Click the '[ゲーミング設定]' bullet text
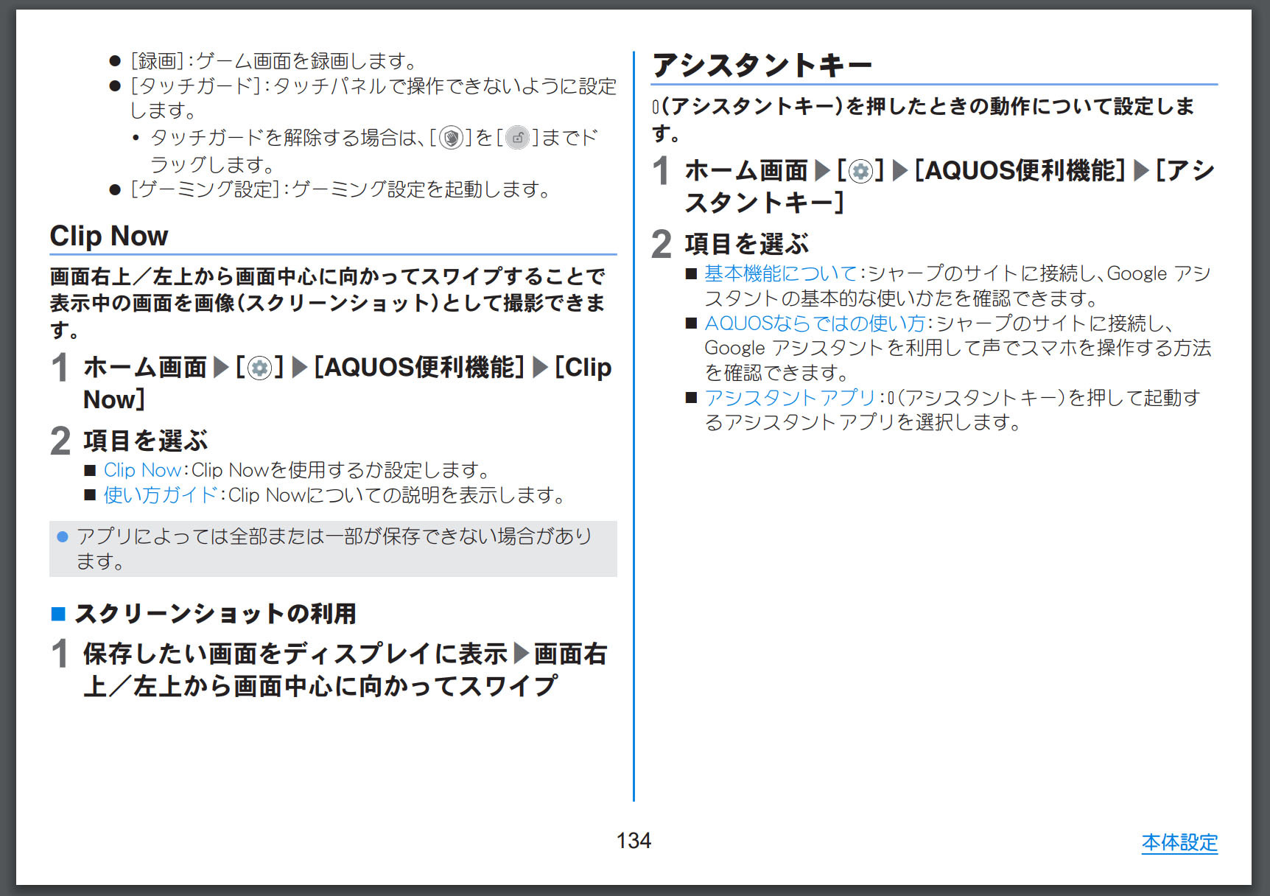This screenshot has width=1270, height=896. (340, 190)
